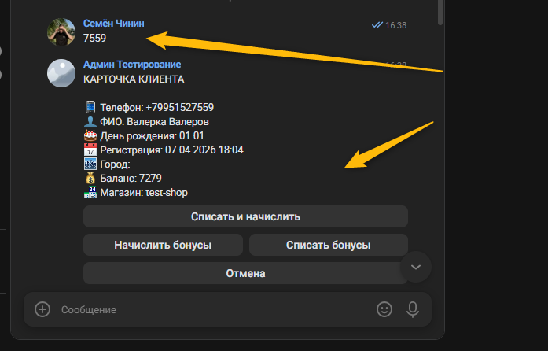Screen dimensions: 548x351
Task: Click the День рождения: 01.01 line
Action: (x=152, y=136)
